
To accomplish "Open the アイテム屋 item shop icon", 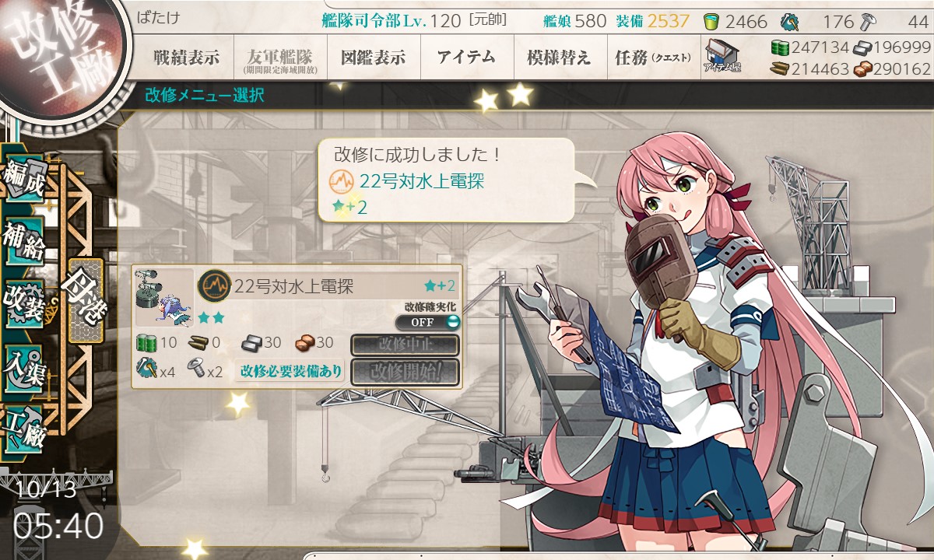I will point(722,56).
